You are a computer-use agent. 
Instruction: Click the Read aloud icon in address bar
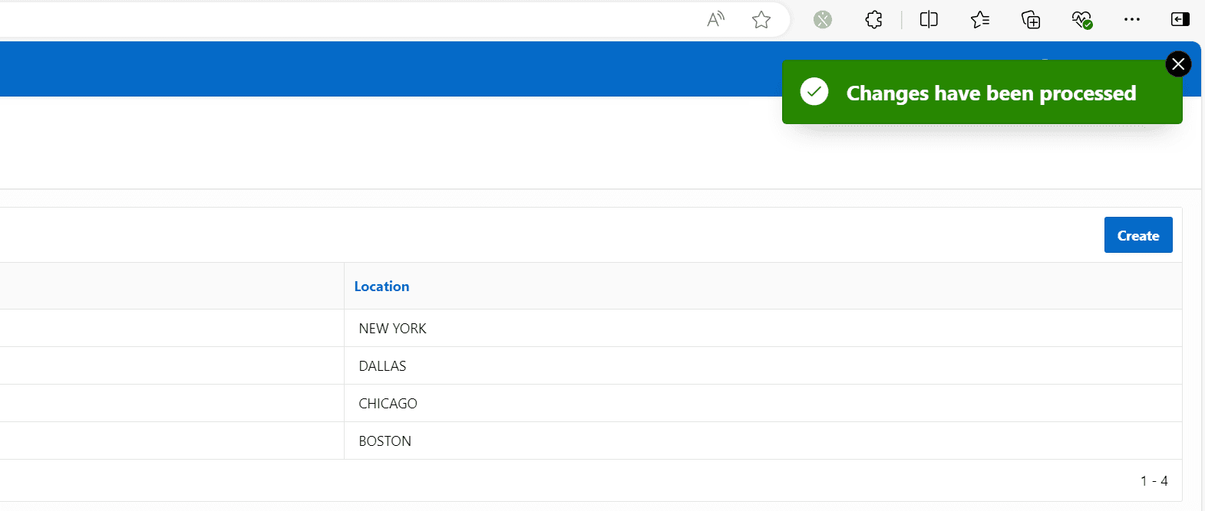pos(715,20)
